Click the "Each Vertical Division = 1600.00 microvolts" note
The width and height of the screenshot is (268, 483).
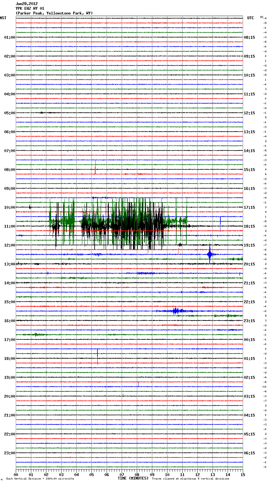tap(40, 479)
